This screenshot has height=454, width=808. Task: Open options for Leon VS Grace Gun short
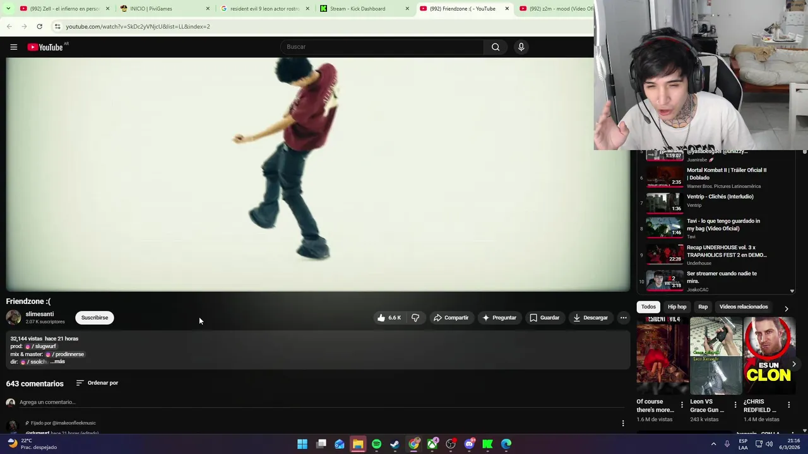click(735, 405)
